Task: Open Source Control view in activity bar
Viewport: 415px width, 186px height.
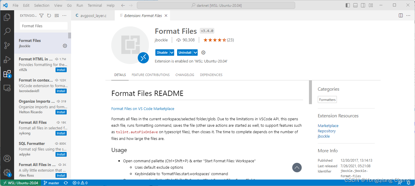Action: point(7,45)
